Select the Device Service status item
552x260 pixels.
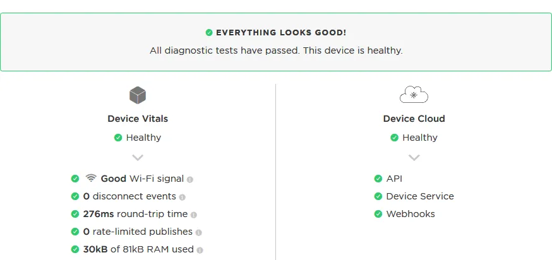click(x=419, y=196)
